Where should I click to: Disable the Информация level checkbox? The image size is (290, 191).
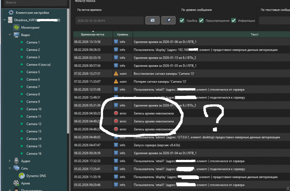point(233,21)
